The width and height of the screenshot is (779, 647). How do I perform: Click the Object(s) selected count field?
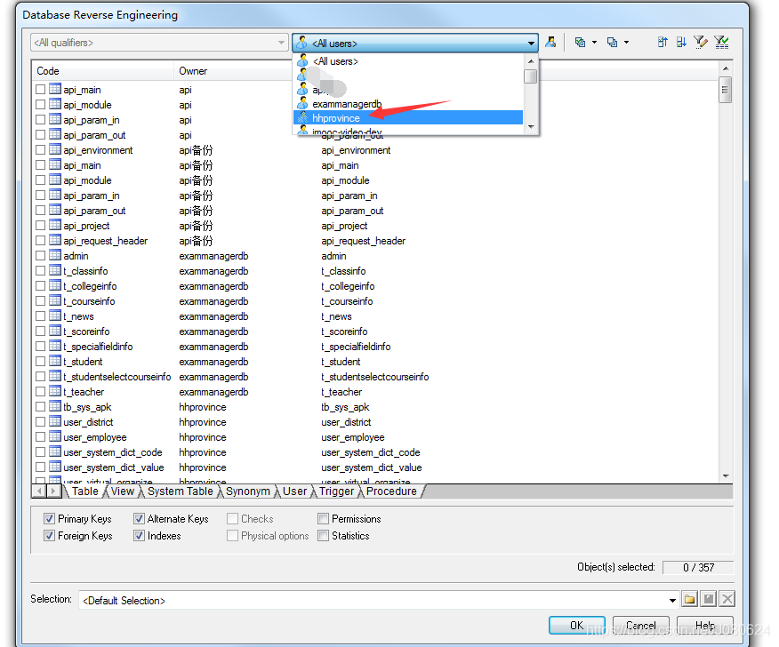click(698, 567)
